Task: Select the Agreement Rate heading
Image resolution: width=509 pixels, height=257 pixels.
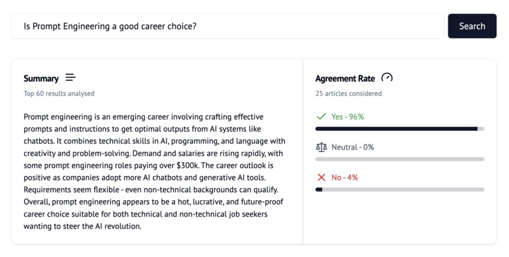Action: pos(345,78)
